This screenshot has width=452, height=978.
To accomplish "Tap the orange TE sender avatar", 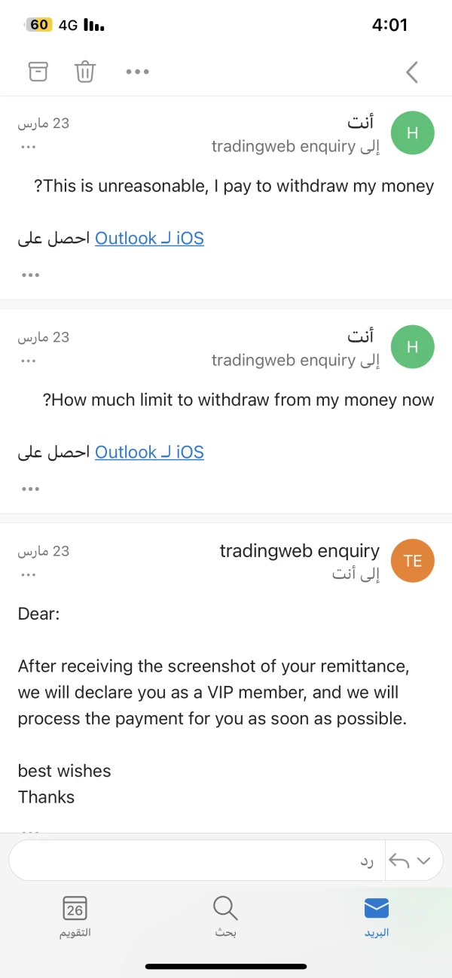I will (x=413, y=561).
